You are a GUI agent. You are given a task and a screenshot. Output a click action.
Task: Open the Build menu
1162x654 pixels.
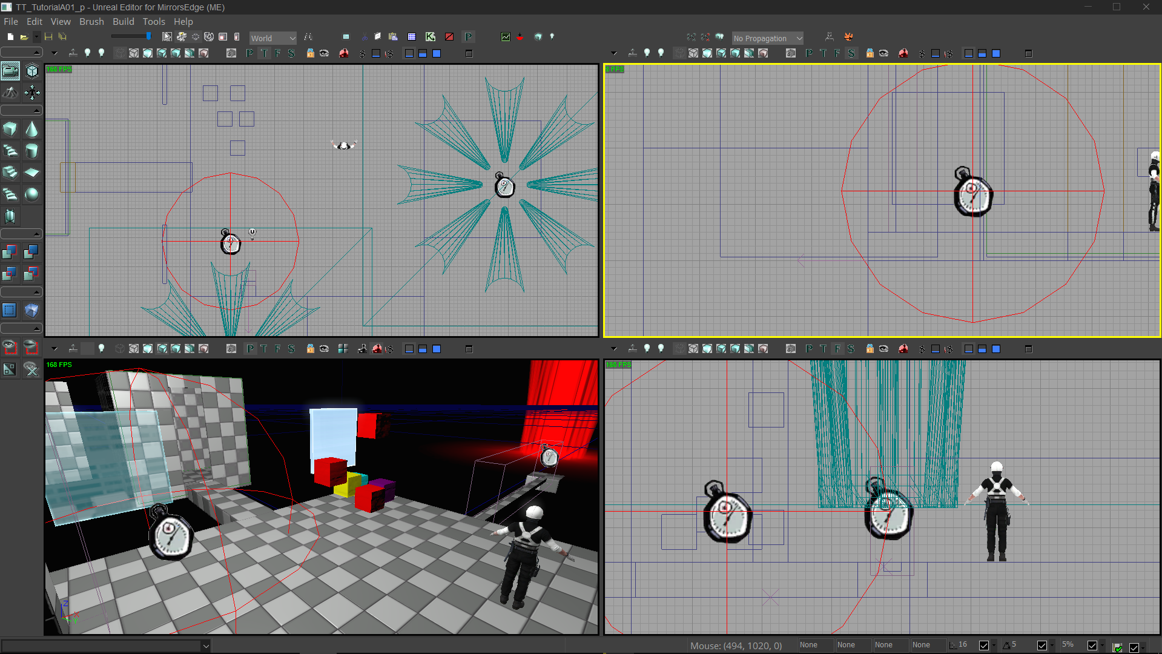tap(123, 22)
